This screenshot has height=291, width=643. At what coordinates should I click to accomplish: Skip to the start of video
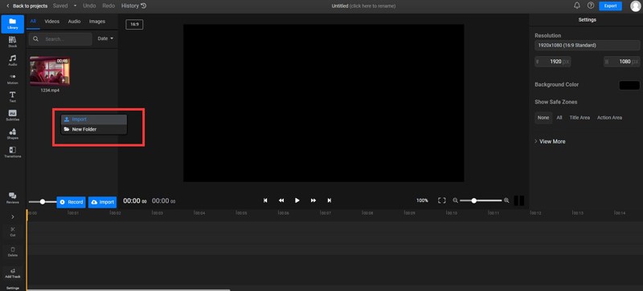tap(265, 200)
